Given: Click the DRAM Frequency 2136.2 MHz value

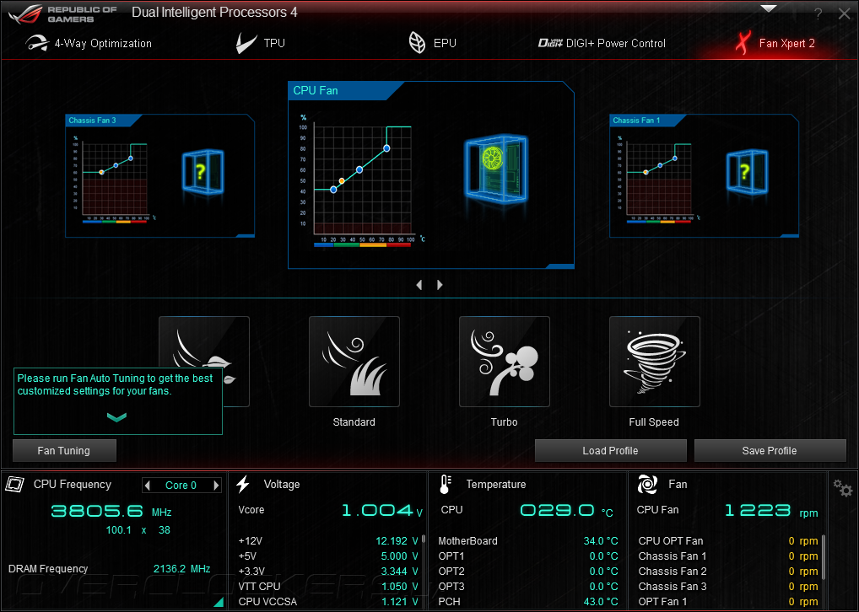Looking at the screenshot, I should (x=182, y=569).
